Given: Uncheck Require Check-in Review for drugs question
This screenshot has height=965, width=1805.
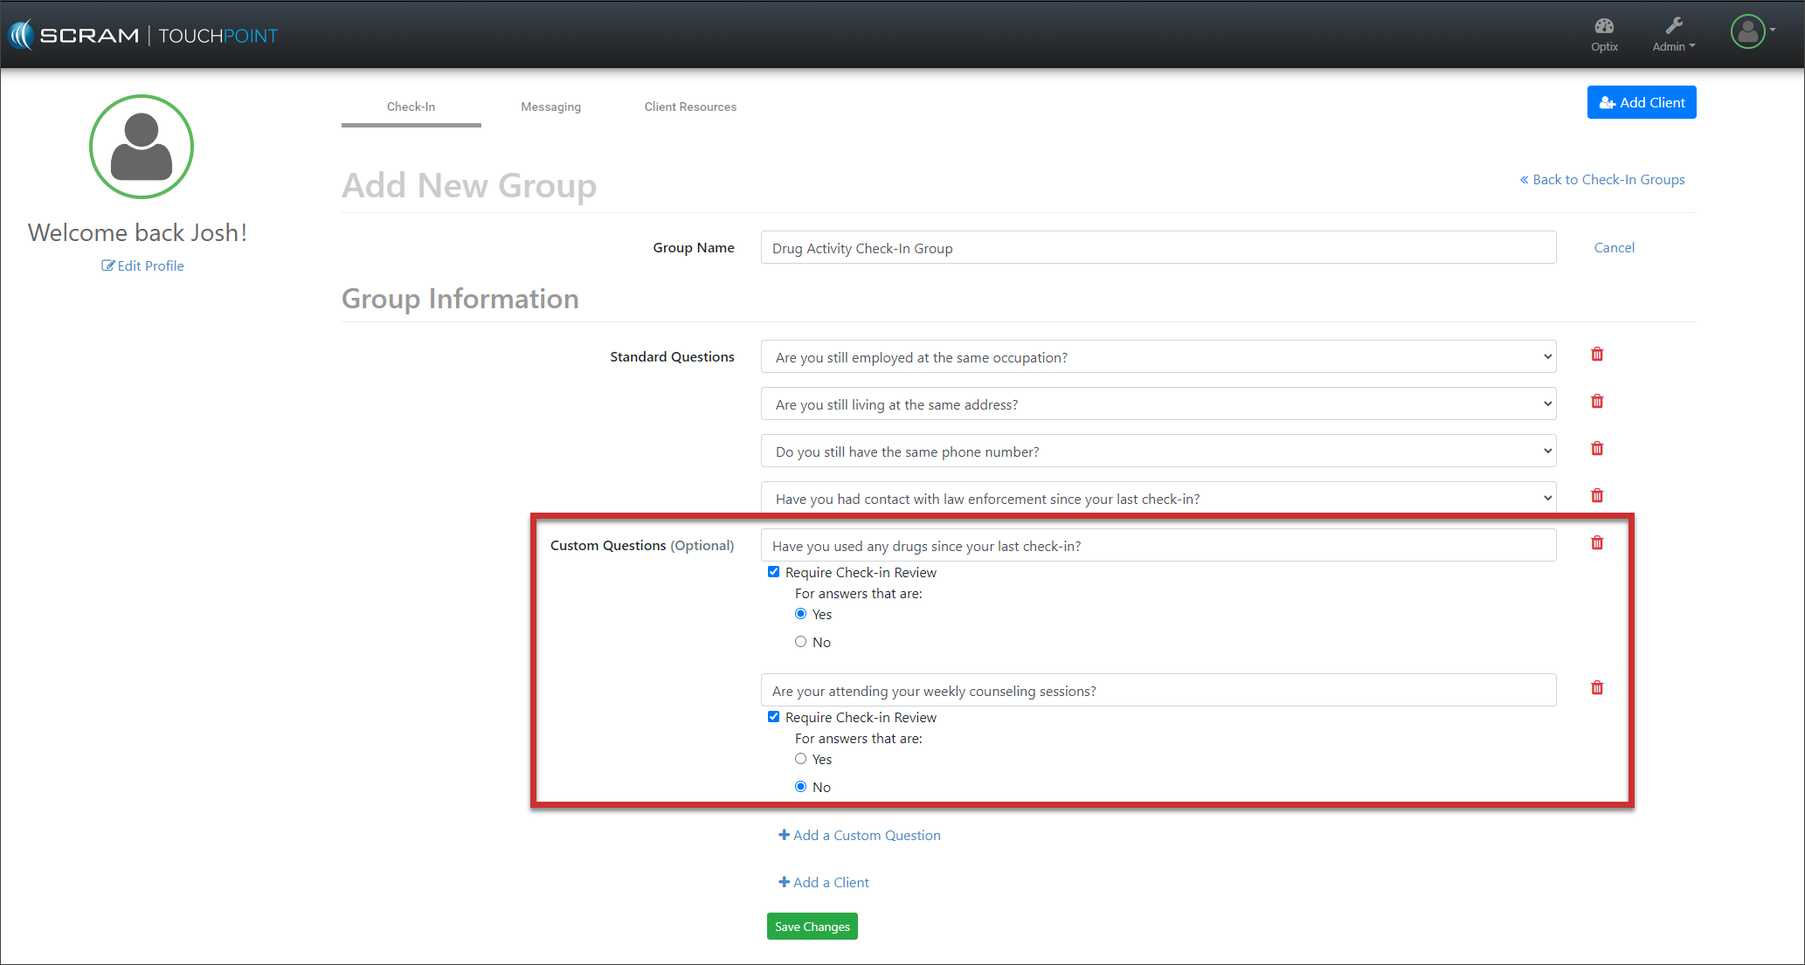Looking at the screenshot, I should click(773, 572).
